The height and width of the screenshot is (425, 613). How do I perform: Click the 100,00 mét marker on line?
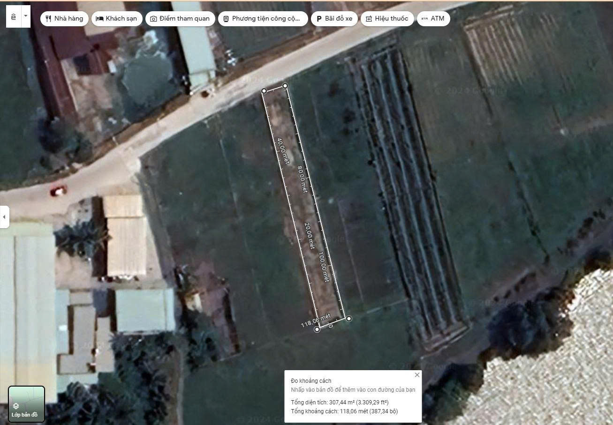[x=324, y=267]
